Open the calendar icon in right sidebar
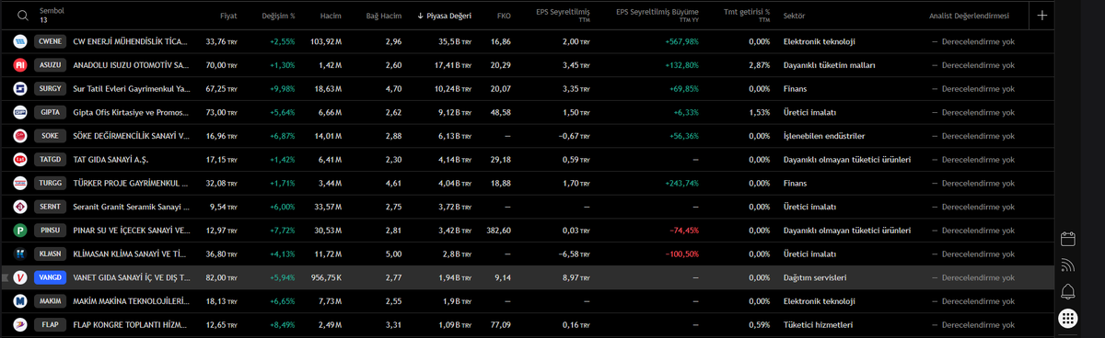Image resolution: width=1105 pixels, height=338 pixels. pyautogui.click(x=1068, y=239)
